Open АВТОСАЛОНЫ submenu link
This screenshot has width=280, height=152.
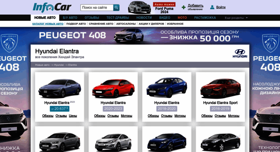126,24
